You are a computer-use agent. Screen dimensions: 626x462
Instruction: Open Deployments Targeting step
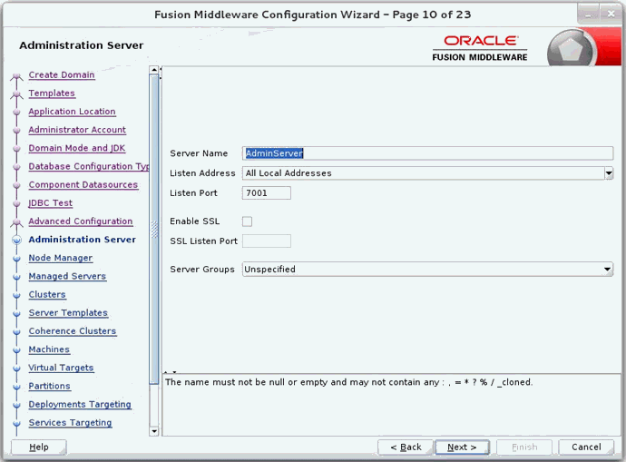click(x=80, y=405)
